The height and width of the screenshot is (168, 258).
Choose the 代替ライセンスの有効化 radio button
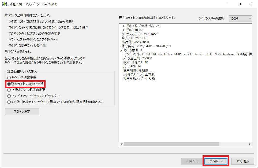9,84
